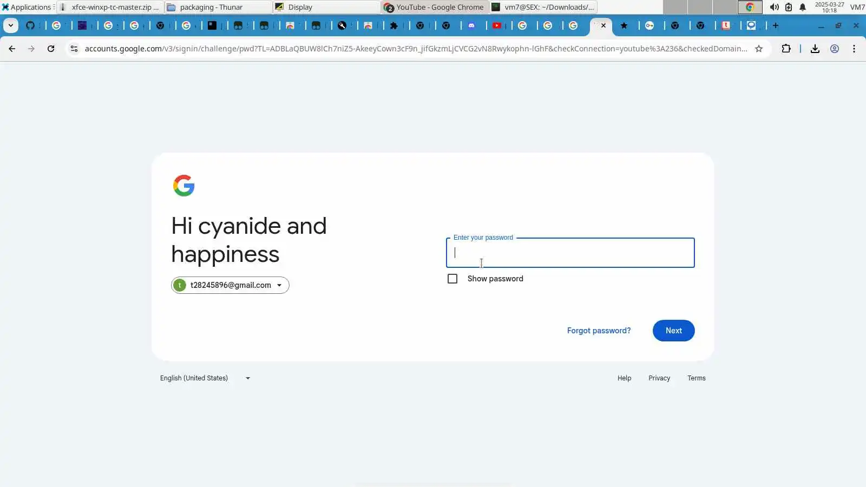This screenshot has width=866, height=487.
Task: Click the Forgot password? link
Action: coord(599,331)
